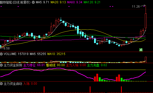Select the magenta MA60: 9.34 label

(x=75, y=2)
